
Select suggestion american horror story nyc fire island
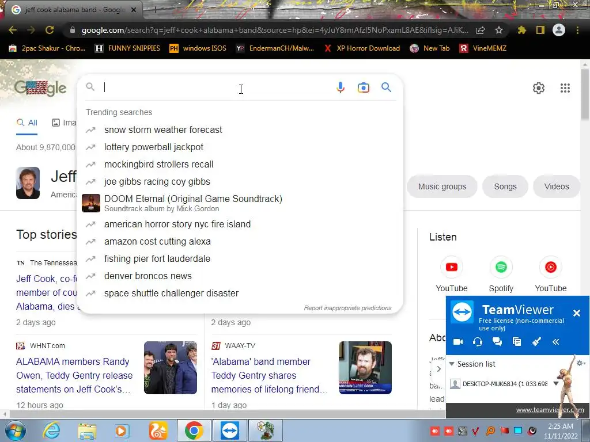pos(240,224)
